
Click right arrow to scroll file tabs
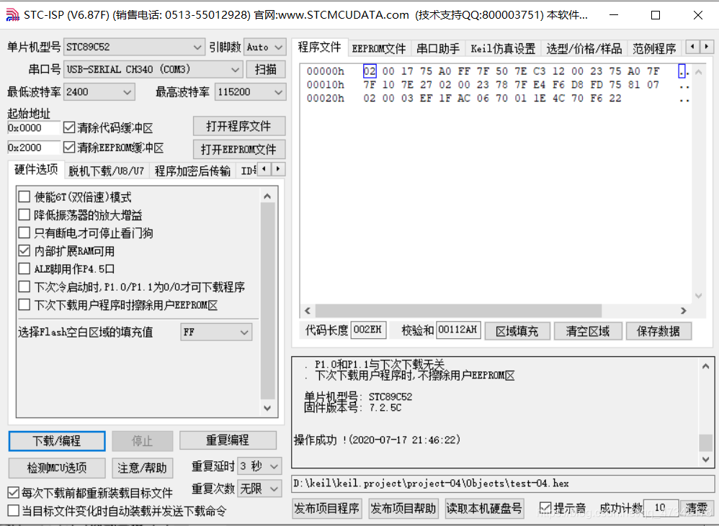pos(705,47)
